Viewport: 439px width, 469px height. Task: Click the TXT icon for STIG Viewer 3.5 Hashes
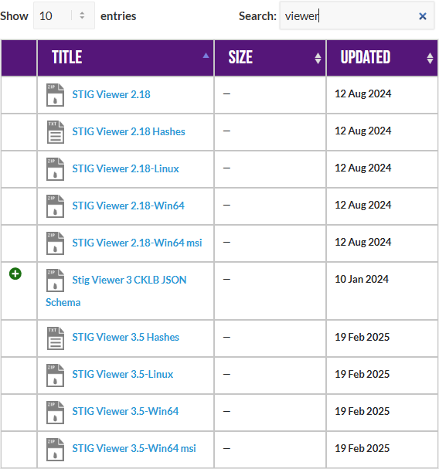(56, 338)
